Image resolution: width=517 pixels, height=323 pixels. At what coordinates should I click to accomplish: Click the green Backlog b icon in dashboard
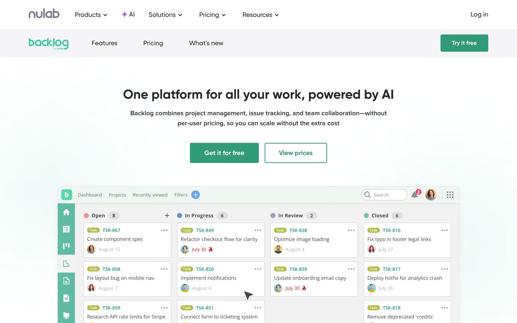pos(67,195)
